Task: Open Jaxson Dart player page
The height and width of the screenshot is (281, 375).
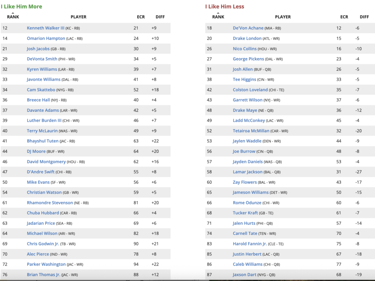Action: 245,275
